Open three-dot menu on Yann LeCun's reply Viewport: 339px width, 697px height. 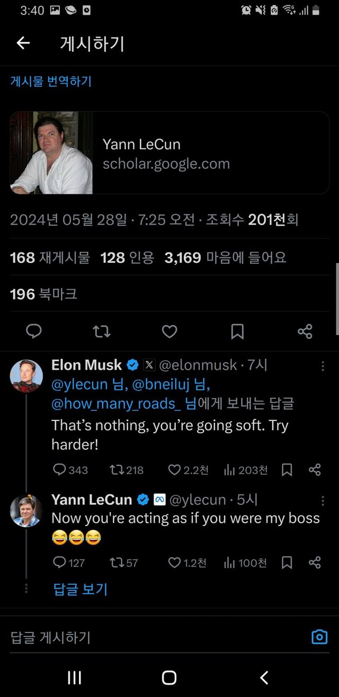(x=323, y=501)
